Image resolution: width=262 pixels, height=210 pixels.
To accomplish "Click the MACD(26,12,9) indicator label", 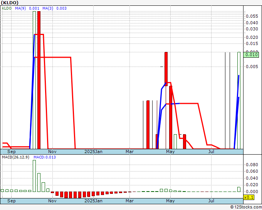I will (15, 157).
